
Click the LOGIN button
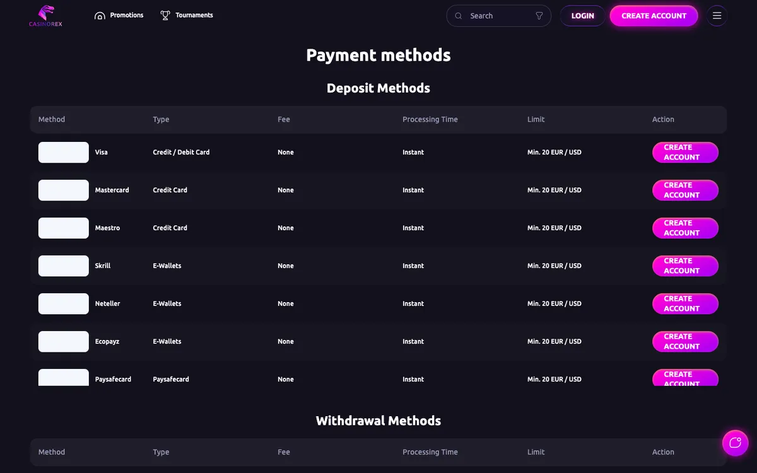pyautogui.click(x=583, y=16)
